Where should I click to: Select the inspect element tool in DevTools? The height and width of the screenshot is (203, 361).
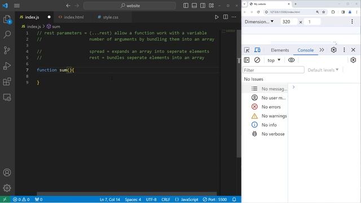[246, 50]
